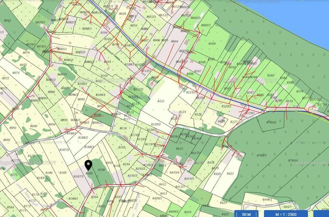Click the 50 M scale bar
The image size is (329, 217).
click(x=246, y=214)
